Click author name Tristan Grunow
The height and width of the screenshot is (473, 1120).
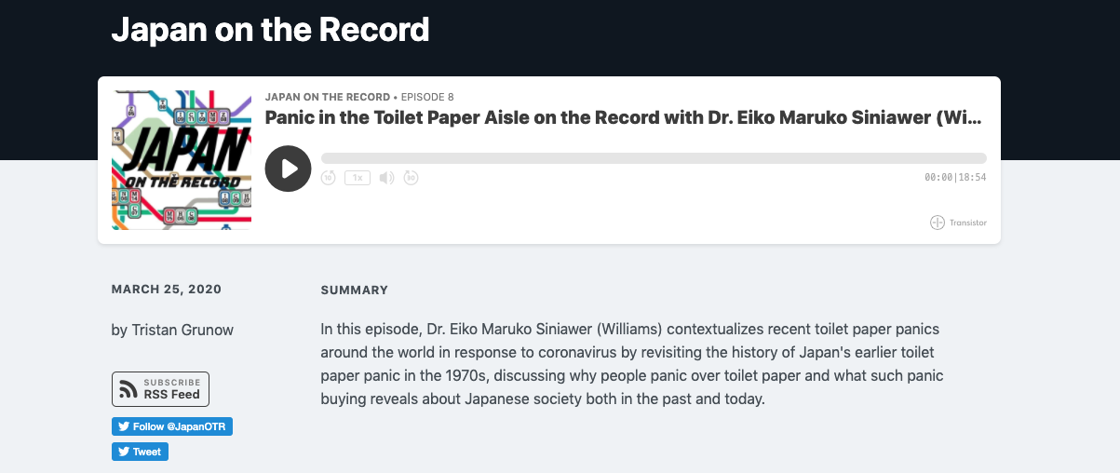click(172, 330)
